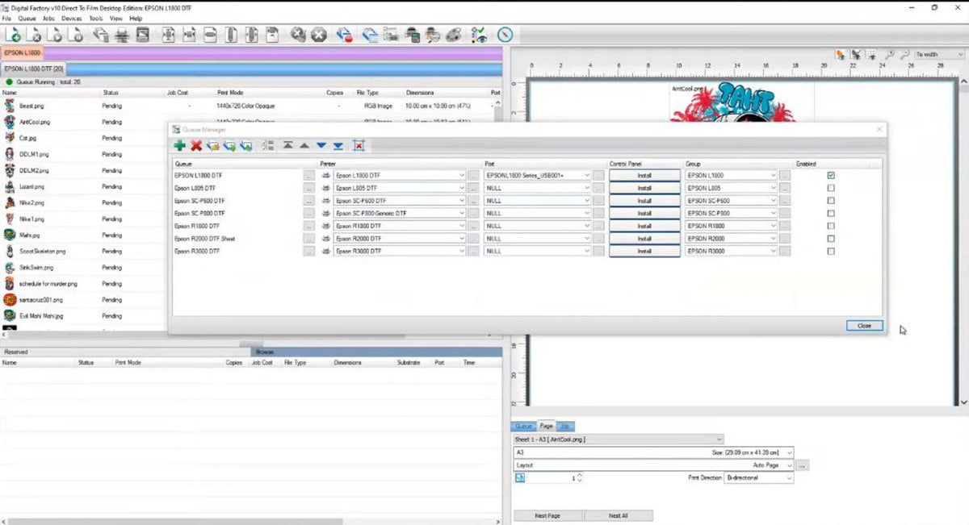Viewport: 969px width, 525px height.
Task: Open the View menu
Action: pos(116,18)
